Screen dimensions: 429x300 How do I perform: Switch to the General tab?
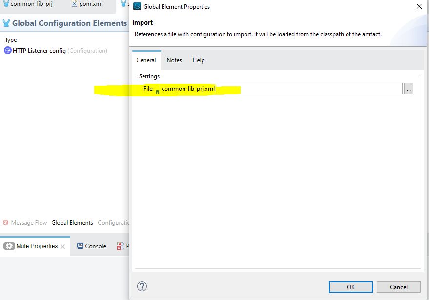tap(146, 60)
